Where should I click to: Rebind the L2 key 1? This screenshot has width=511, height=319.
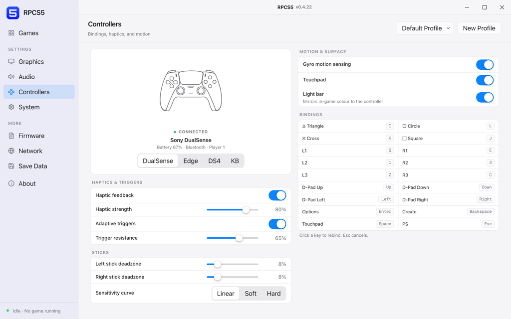[x=390, y=162]
